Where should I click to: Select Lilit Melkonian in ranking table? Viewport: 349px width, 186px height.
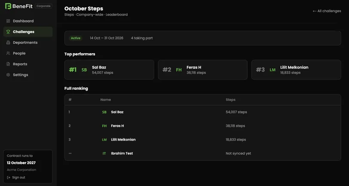(123, 140)
